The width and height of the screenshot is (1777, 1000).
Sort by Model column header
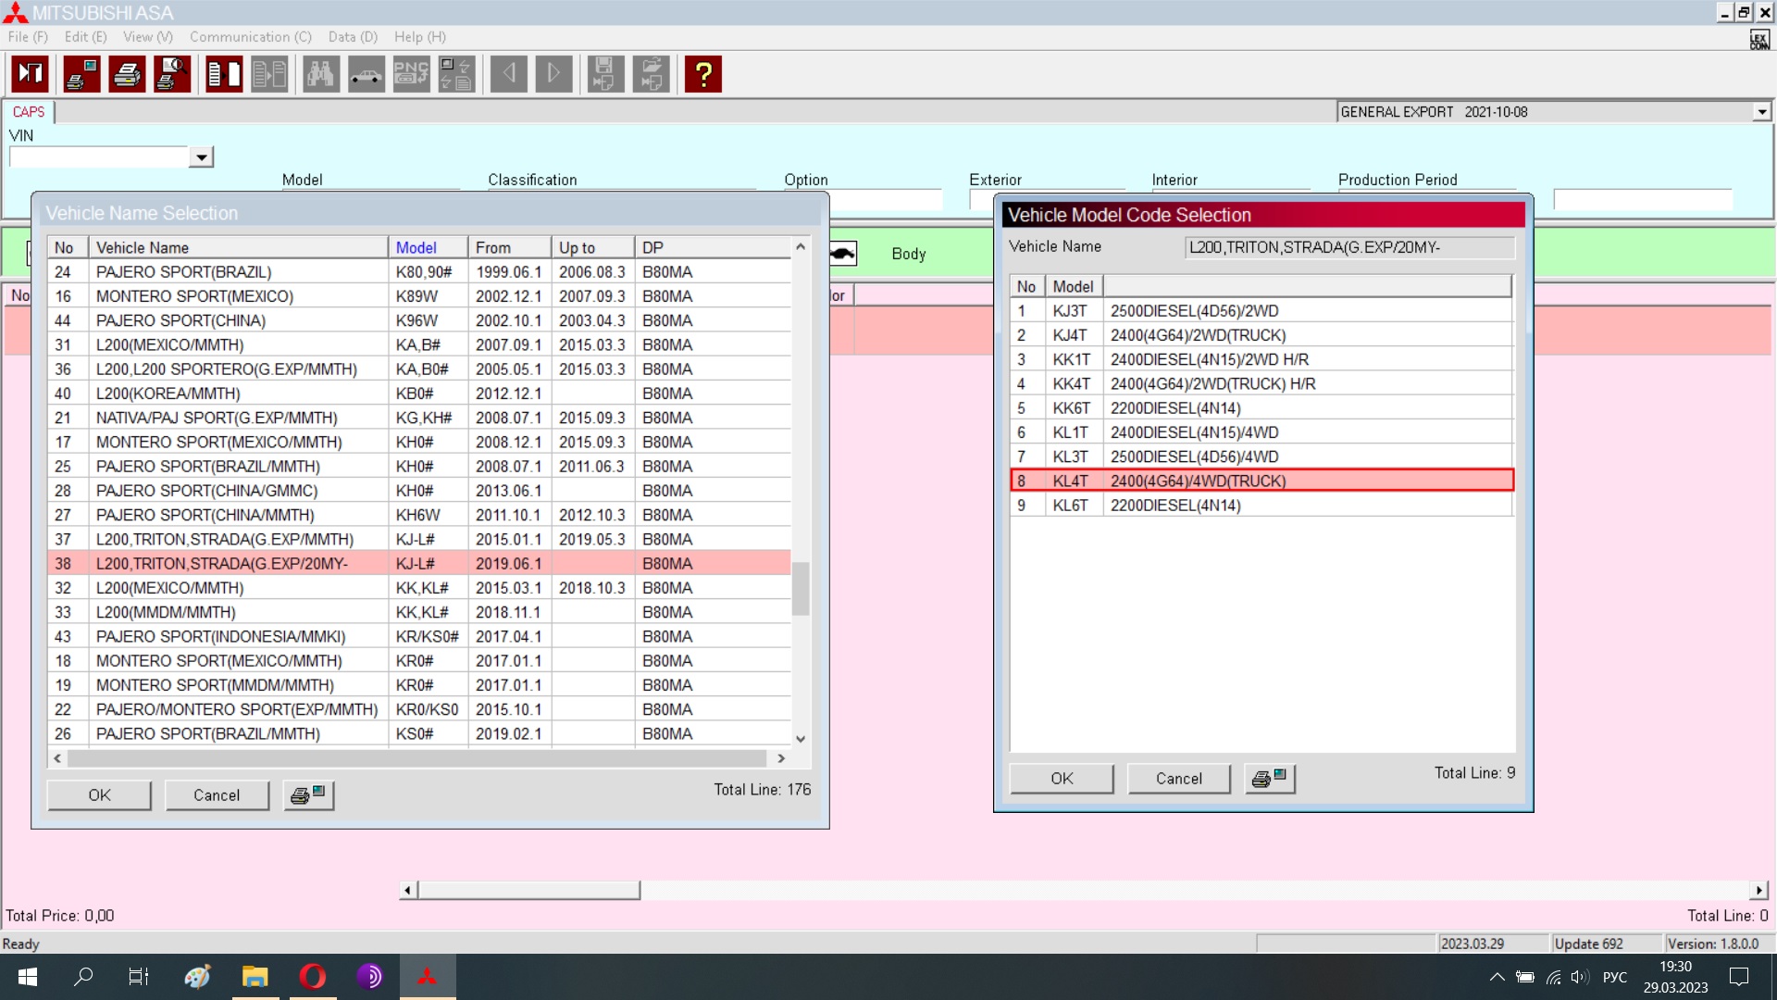pyautogui.click(x=416, y=248)
